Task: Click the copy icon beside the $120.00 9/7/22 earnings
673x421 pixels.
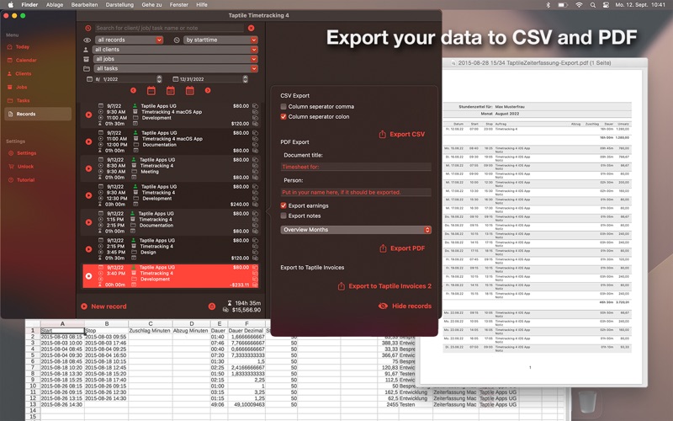Action: pos(255,124)
